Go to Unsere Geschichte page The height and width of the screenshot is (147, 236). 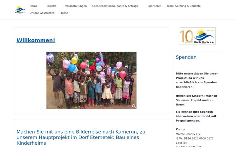[42, 13]
